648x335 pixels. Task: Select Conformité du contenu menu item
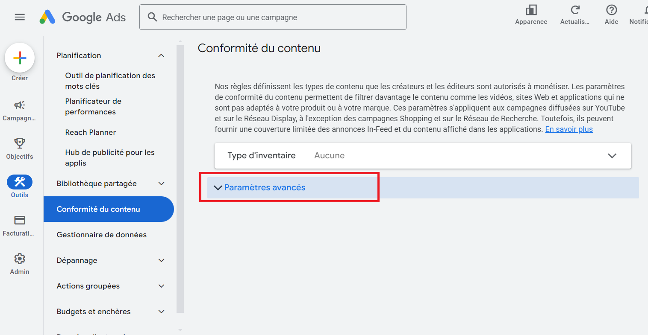[109, 209]
